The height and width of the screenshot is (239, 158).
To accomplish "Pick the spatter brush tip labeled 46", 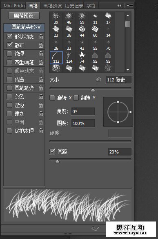I will [69, 18].
